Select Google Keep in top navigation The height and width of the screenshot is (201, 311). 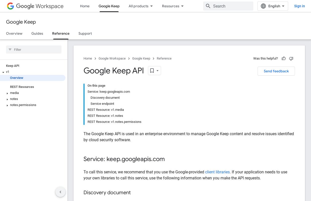pyautogui.click(x=109, y=6)
